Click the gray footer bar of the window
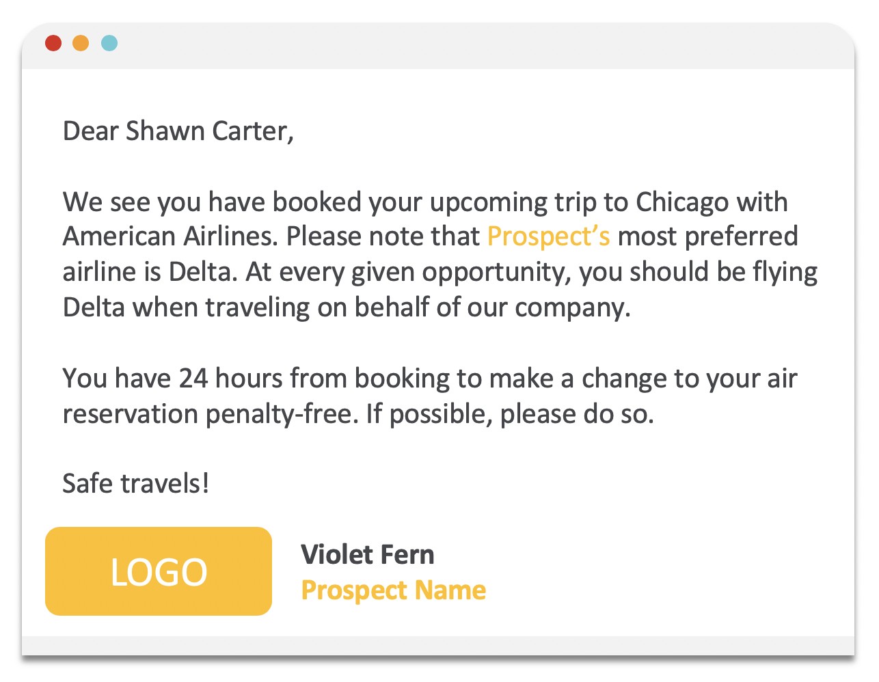Image resolution: width=879 pixels, height=682 pixels. [x=438, y=646]
